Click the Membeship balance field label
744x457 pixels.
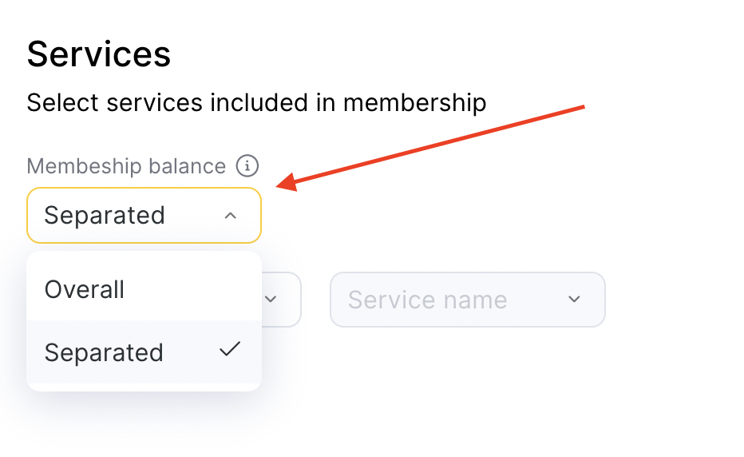click(x=126, y=166)
